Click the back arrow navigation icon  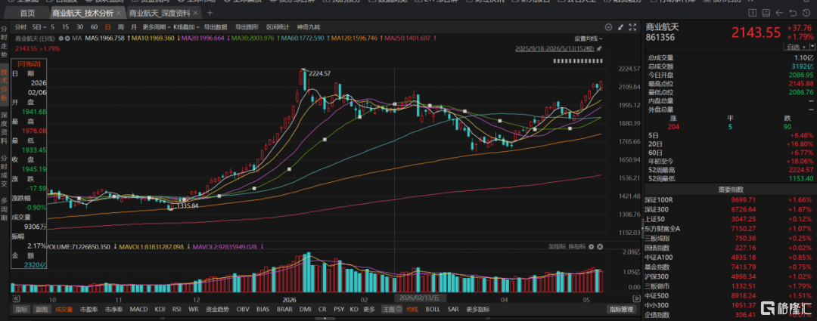pyautogui.click(x=779, y=13)
